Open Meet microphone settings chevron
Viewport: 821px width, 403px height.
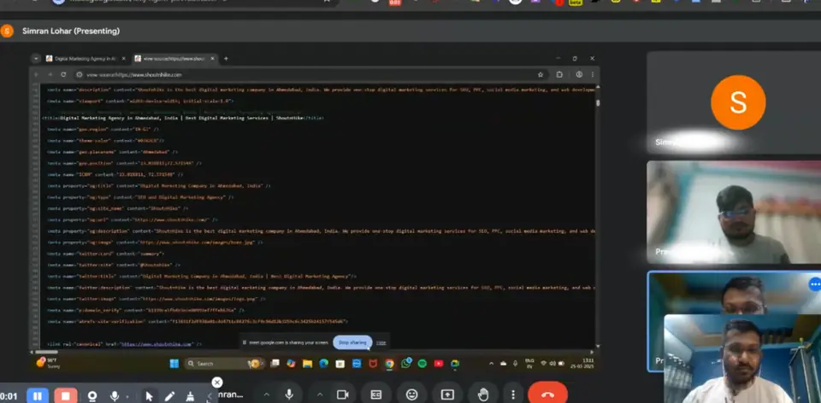pos(267,394)
